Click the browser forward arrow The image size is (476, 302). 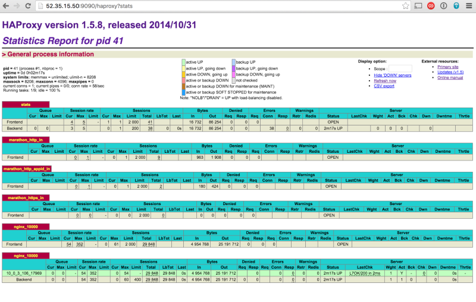pyautogui.click(x=17, y=6)
